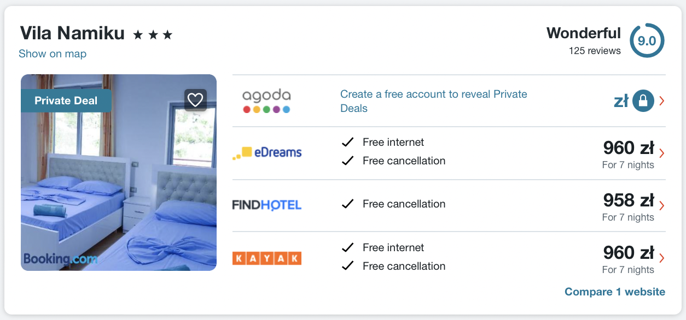
Task: Click Compare 1 website link
Action: (615, 292)
